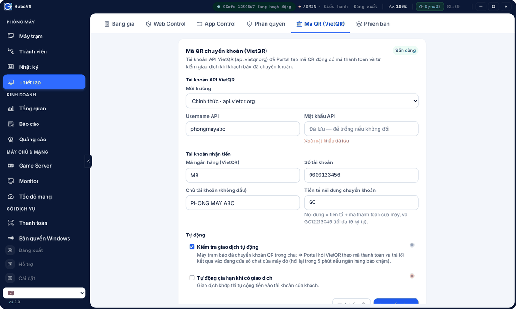Image resolution: width=516 pixels, height=309 pixels.
Task: Click the Chủ tài khoản (không dấu) field
Action: (x=243, y=203)
